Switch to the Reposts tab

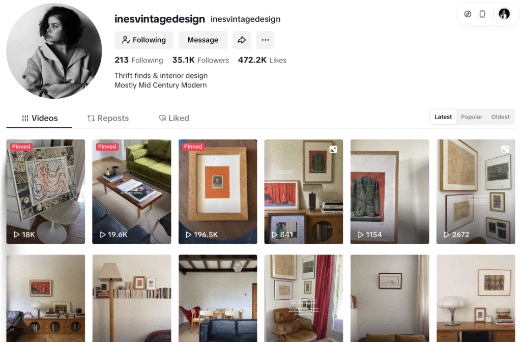(x=108, y=118)
